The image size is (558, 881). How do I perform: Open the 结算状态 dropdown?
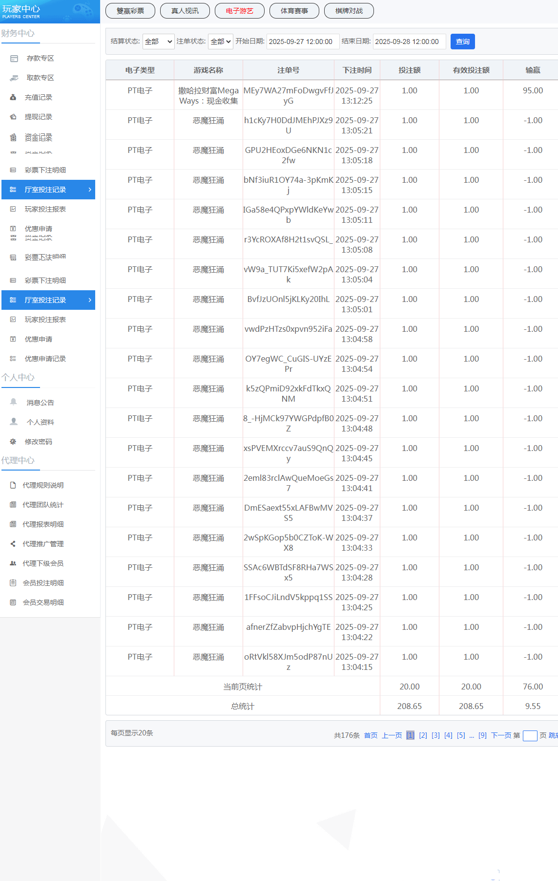pyautogui.click(x=159, y=42)
